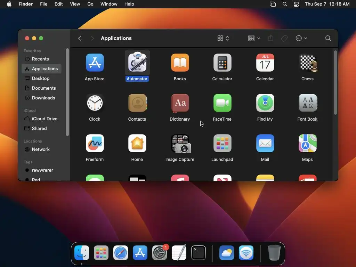Open the Trash in the Dock
This screenshot has height=267, width=356.
pos(274,253)
